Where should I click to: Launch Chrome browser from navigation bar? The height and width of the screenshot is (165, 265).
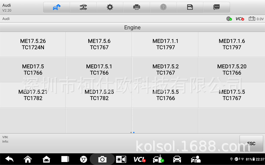point(84,159)
